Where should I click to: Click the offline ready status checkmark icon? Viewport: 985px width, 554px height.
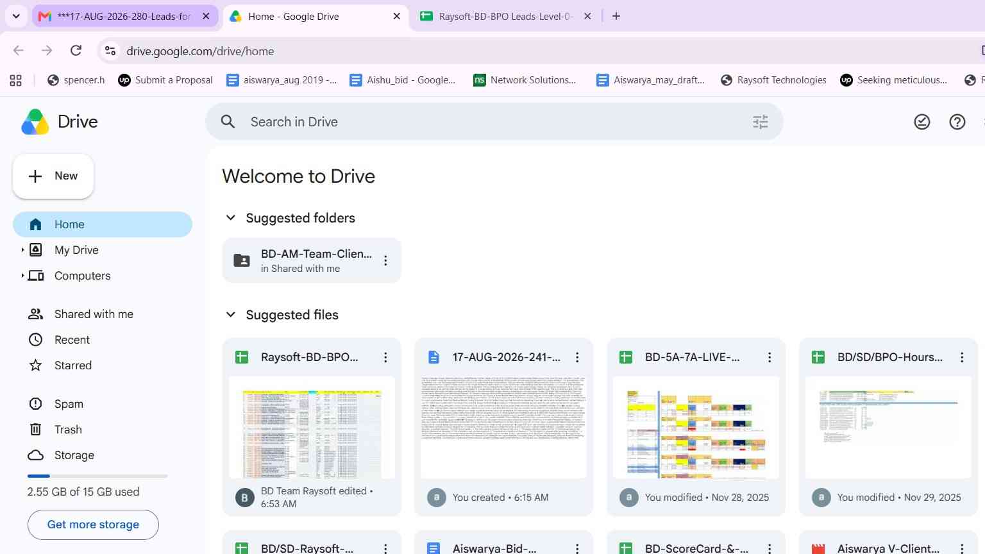coord(922,122)
